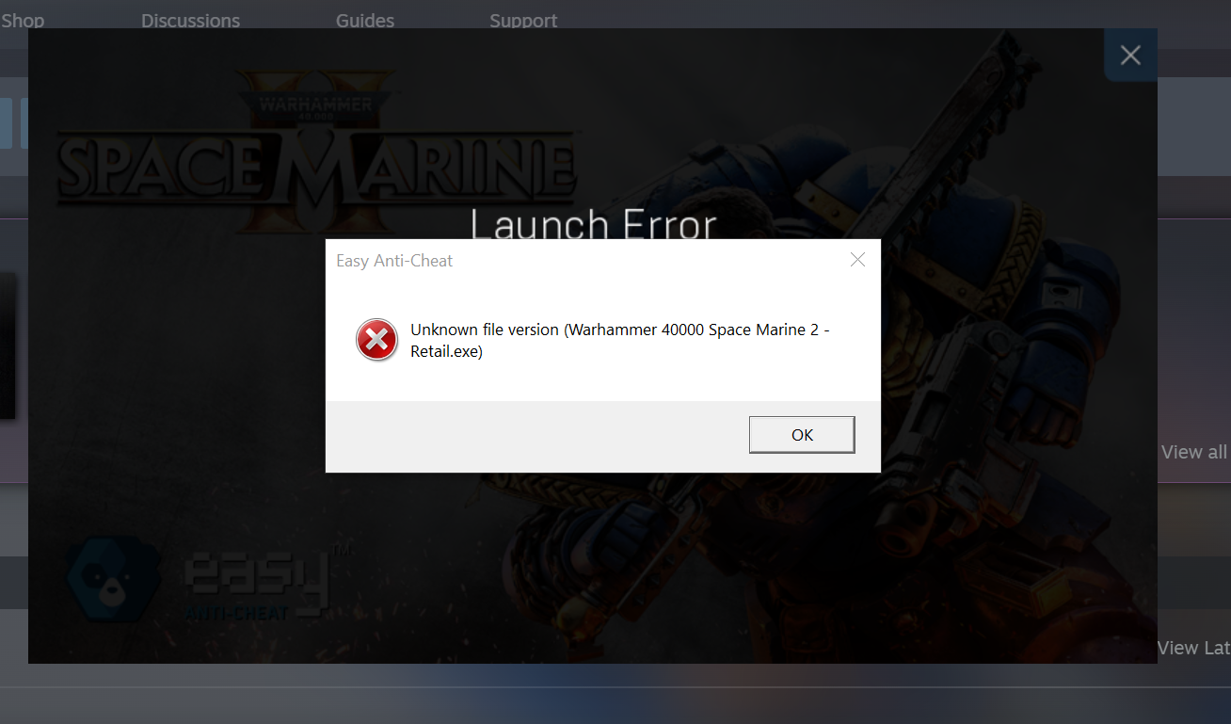Close the Easy Anti-Cheat error dialog
This screenshot has height=724, width=1231.
857,260
